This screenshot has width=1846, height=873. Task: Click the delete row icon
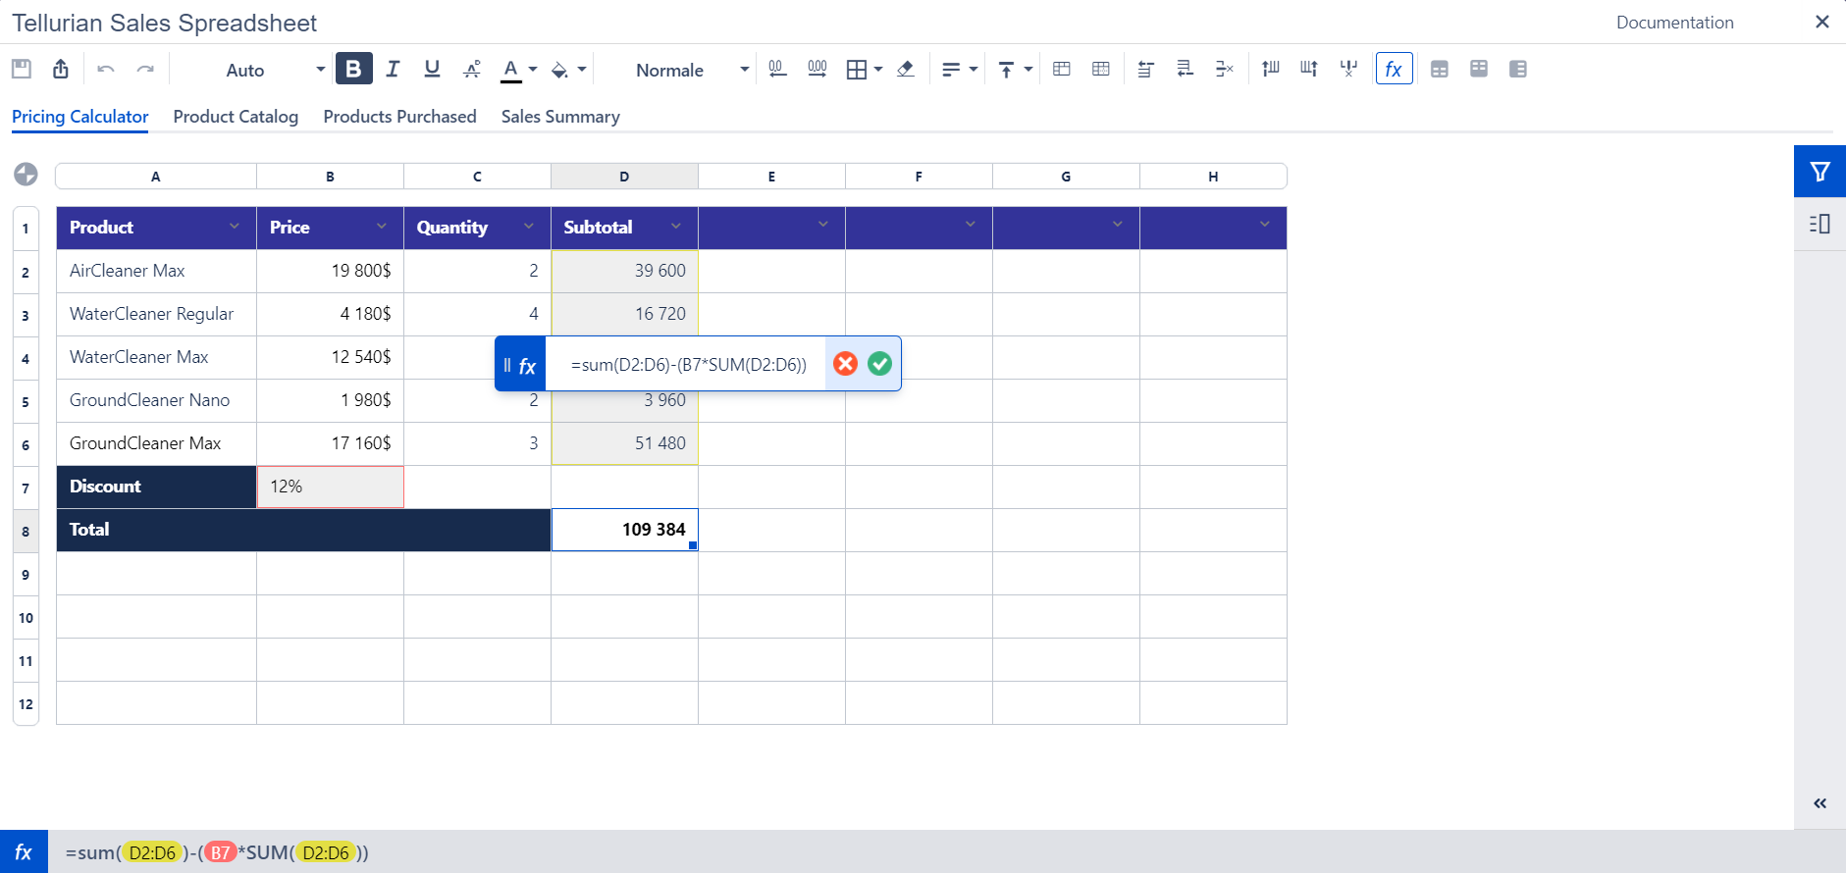pyautogui.click(x=1224, y=69)
